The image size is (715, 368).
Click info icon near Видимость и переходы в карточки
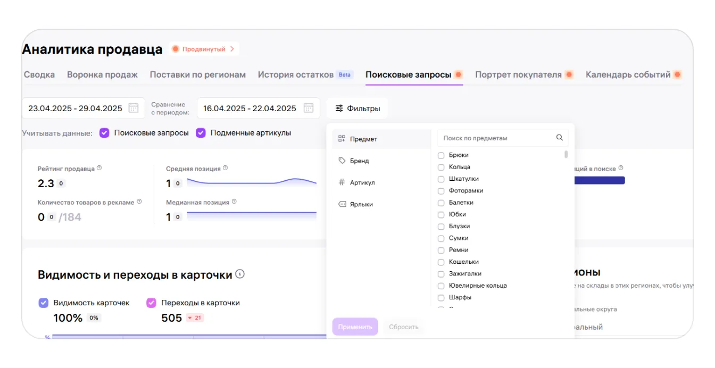coord(240,274)
